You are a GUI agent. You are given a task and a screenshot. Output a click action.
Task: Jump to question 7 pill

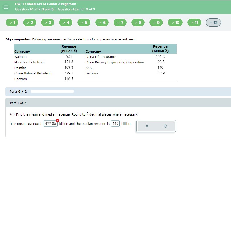tap(120, 23)
